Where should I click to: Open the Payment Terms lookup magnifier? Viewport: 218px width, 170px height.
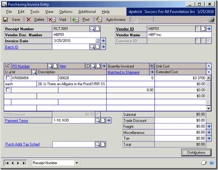98,120
